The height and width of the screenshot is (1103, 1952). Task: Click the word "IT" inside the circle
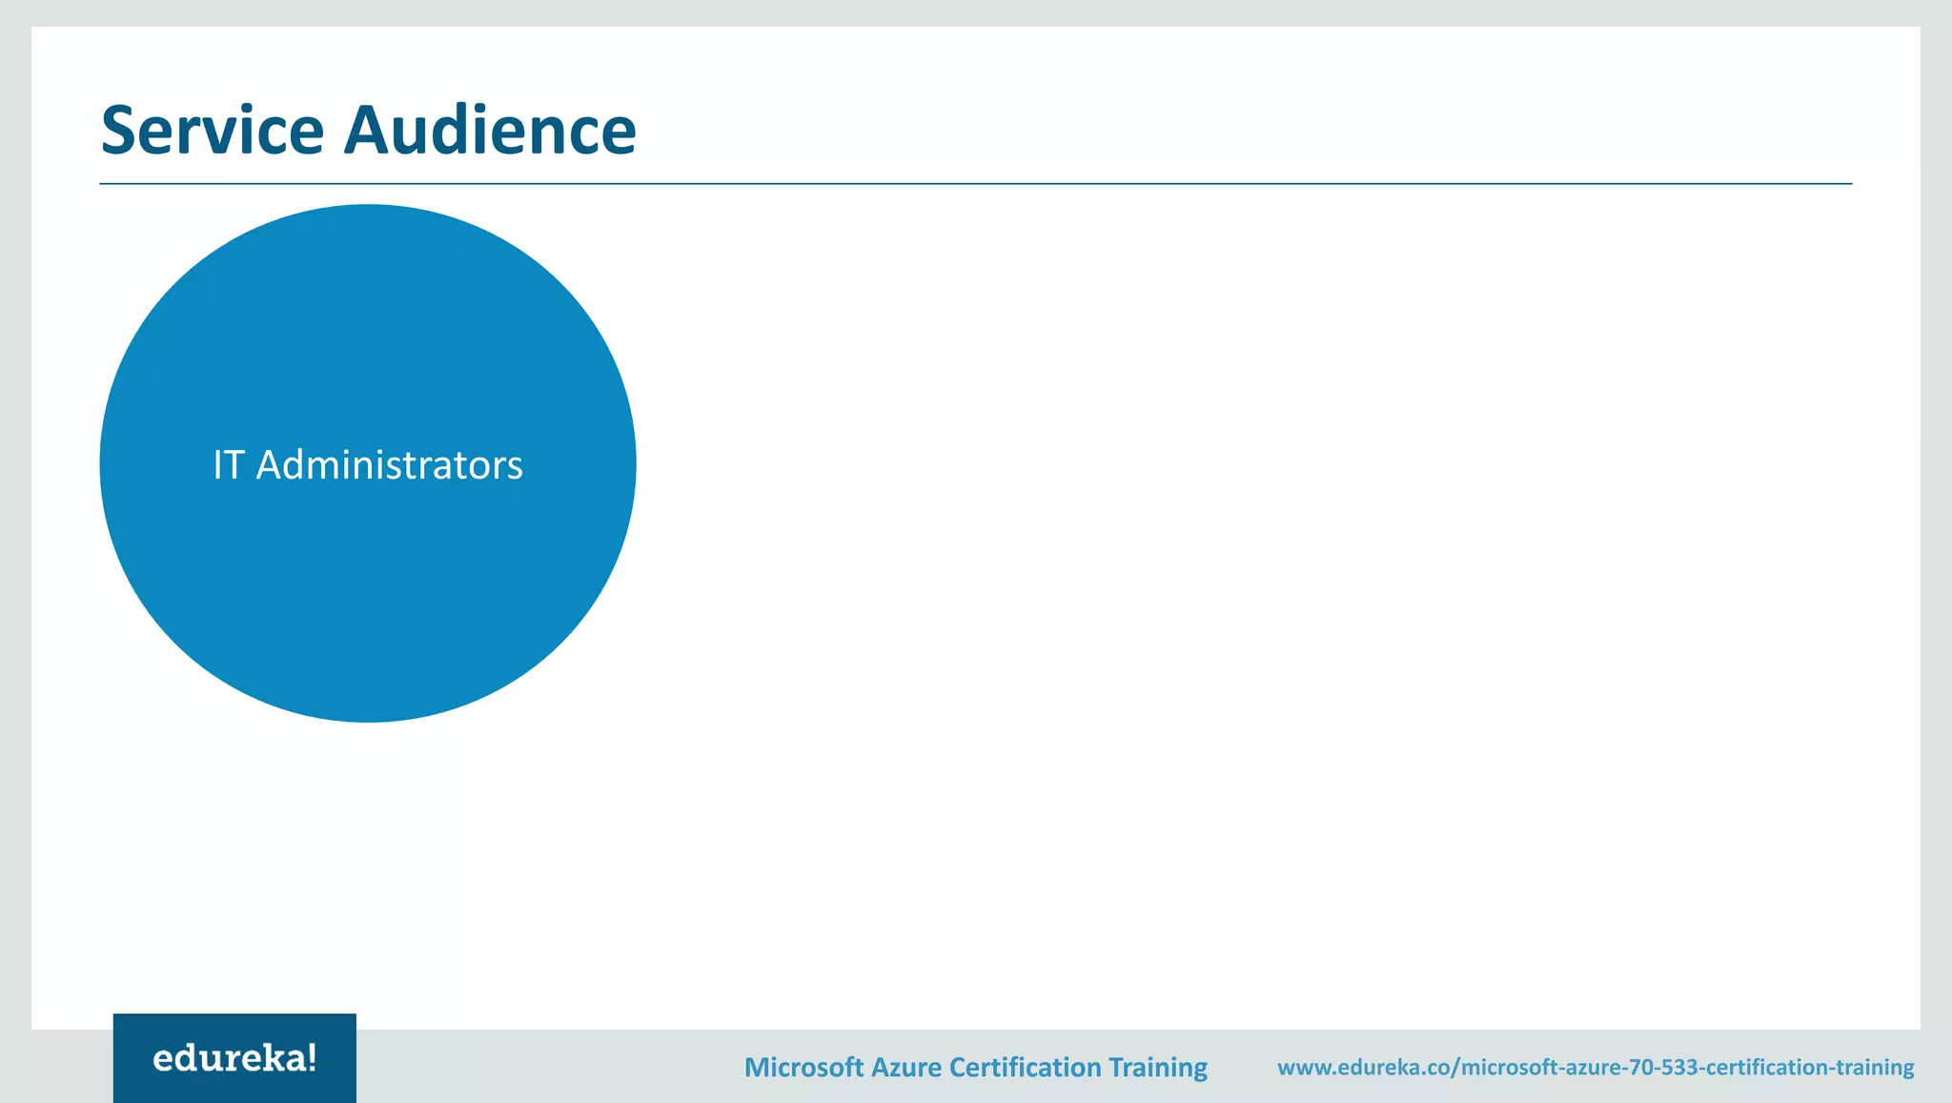pyautogui.click(x=228, y=465)
